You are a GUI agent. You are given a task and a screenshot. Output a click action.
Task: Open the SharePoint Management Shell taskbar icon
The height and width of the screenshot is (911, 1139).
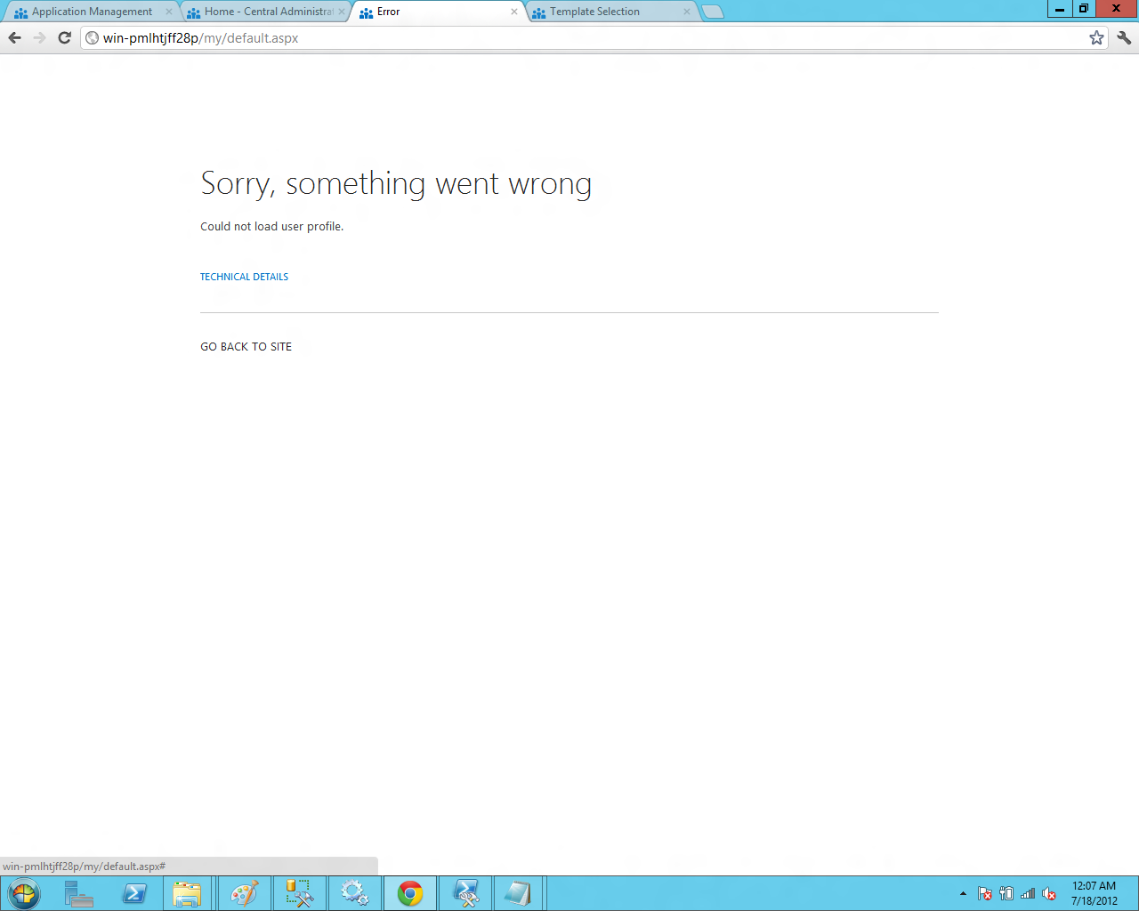464,892
